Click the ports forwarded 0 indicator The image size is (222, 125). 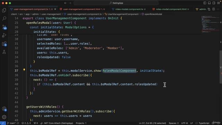(x=36, y=123)
